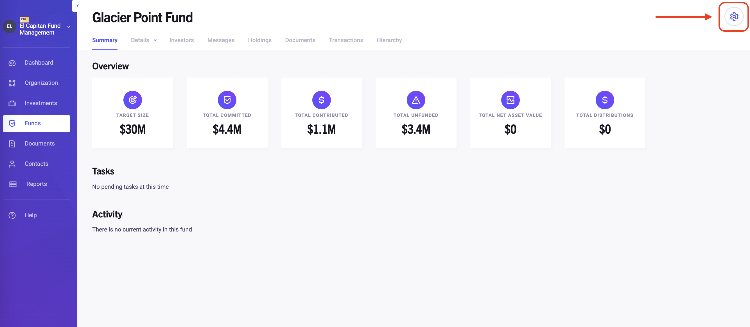The width and height of the screenshot is (750, 327).
Task: Click the Investments briefcase icon
Action: click(x=12, y=103)
